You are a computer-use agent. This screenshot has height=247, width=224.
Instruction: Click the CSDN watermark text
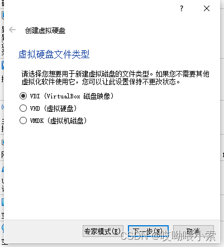(168, 236)
